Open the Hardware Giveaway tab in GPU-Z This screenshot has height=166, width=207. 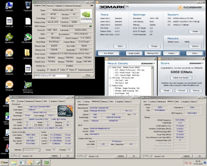pos(72,6)
